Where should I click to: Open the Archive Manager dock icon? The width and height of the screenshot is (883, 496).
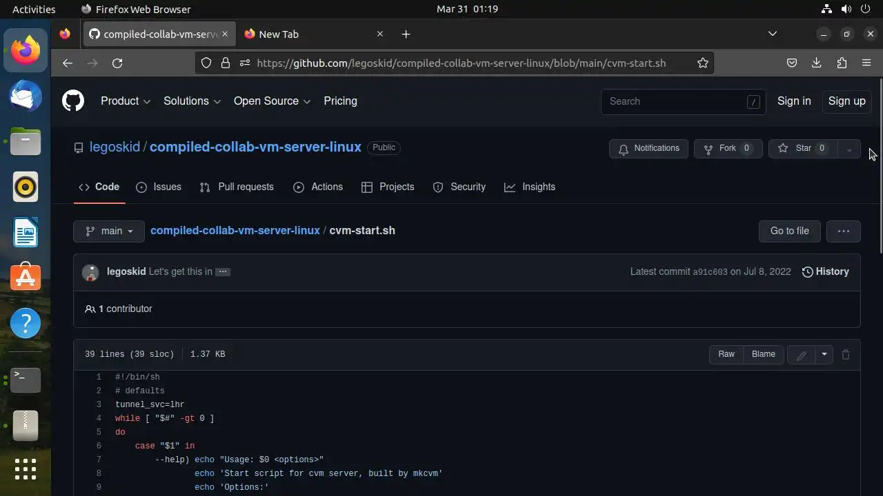point(26,425)
